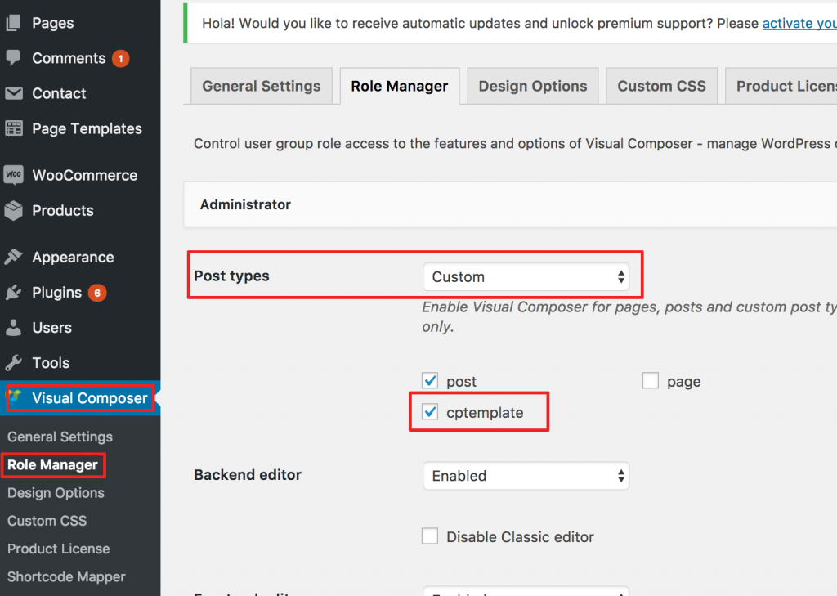Enable Disable Classic editor checkbox

point(430,536)
